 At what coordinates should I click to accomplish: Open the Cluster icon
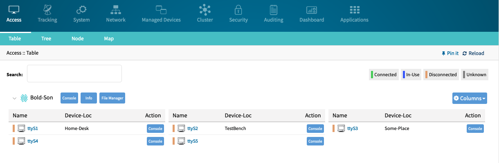pyautogui.click(x=205, y=9)
